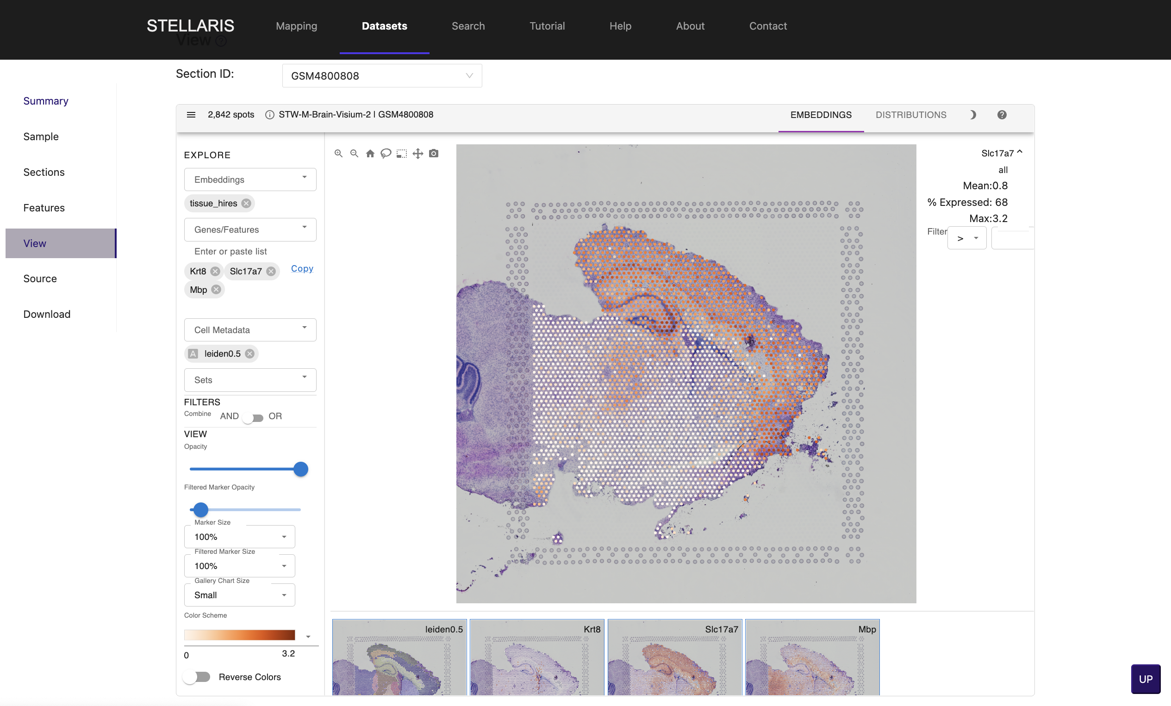Click the UP button
This screenshot has height=706, width=1171.
tap(1146, 679)
